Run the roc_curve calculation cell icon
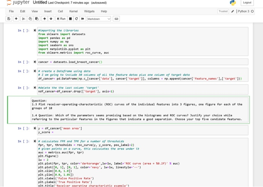 pos(35,141)
